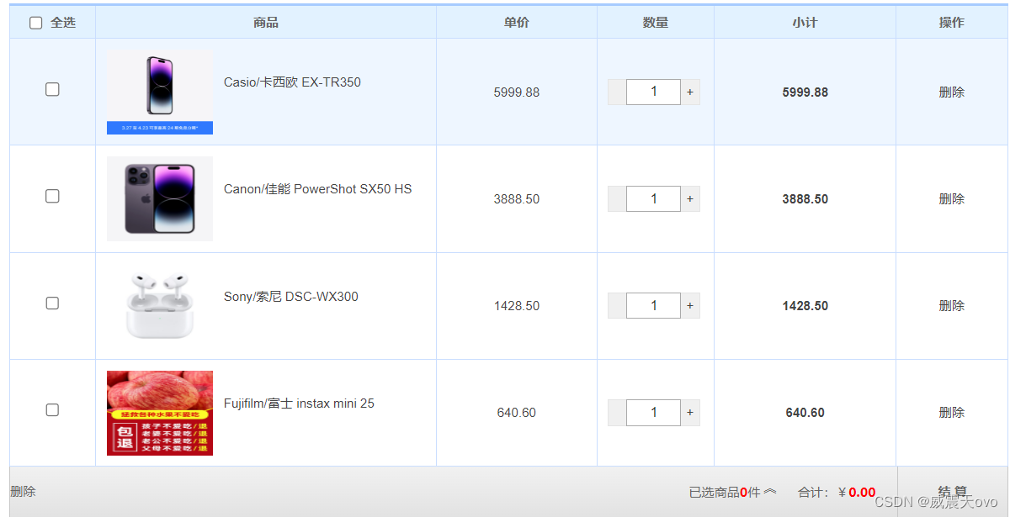
Task: Delete the Casio EX-TR350 row via 删除
Action: point(952,92)
